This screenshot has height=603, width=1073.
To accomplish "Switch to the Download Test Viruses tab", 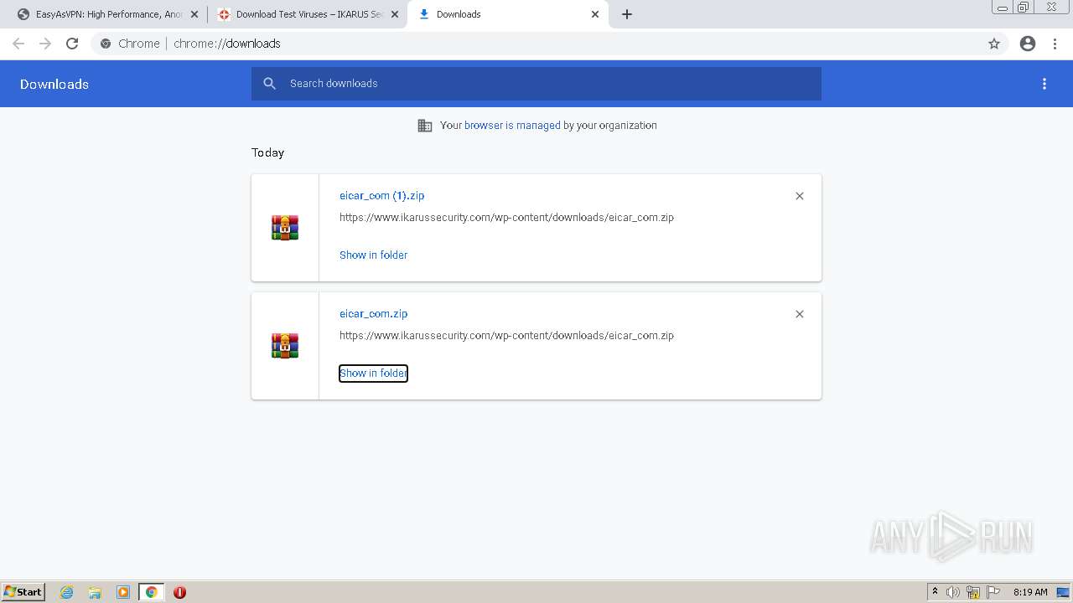I will click(x=307, y=14).
